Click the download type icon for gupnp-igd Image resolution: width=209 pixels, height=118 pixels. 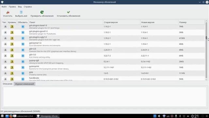(x=5, y=62)
